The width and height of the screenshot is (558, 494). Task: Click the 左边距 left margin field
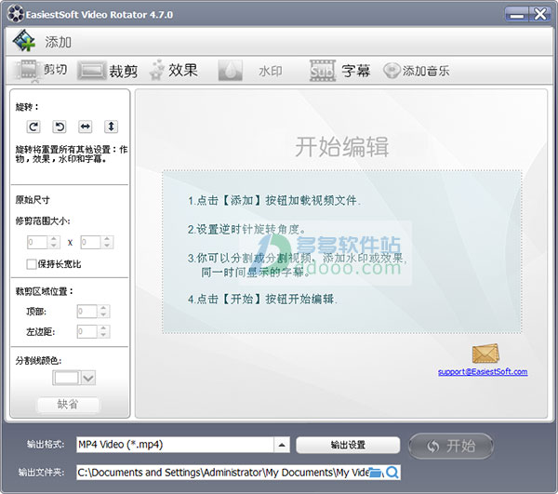(87, 332)
